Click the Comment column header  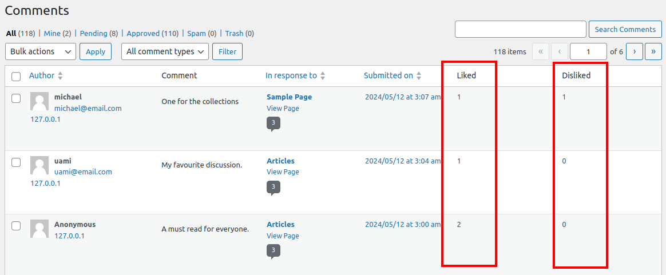pos(179,75)
